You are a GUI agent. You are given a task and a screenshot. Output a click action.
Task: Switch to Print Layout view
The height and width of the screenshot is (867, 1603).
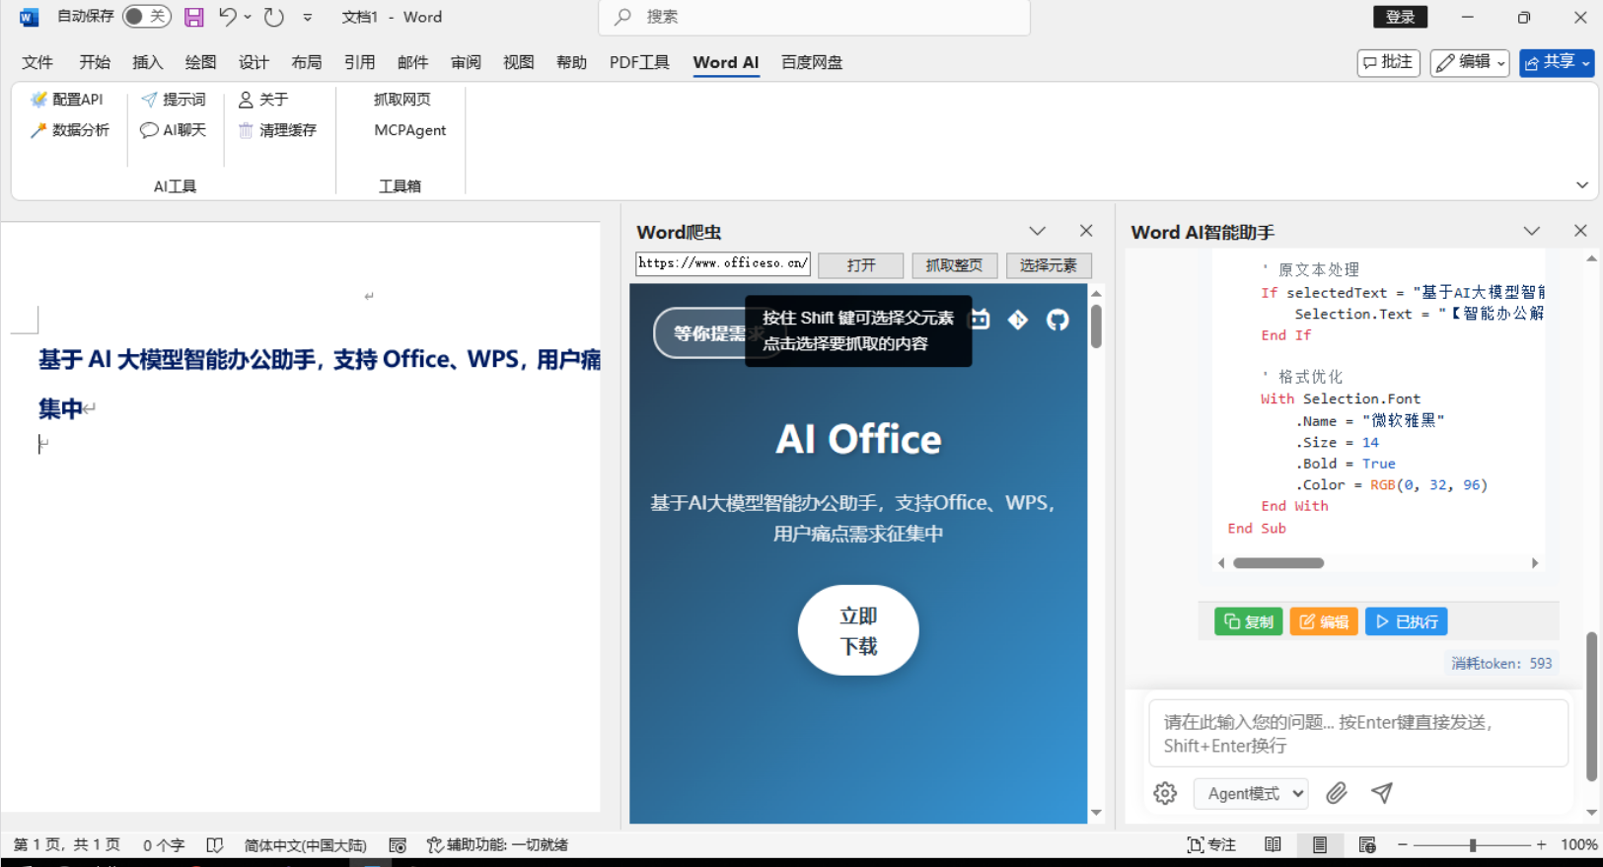pyautogui.click(x=1320, y=845)
